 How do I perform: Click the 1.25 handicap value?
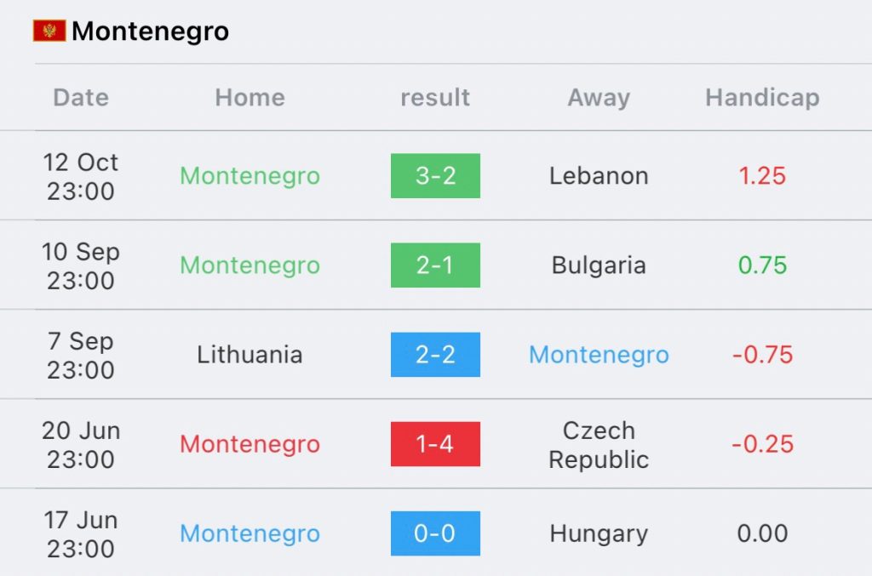click(x=762, y=175)
